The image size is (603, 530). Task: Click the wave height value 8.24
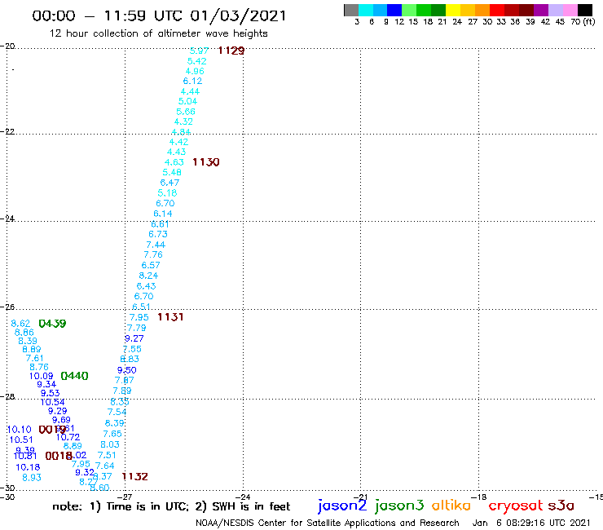point(148,276)
